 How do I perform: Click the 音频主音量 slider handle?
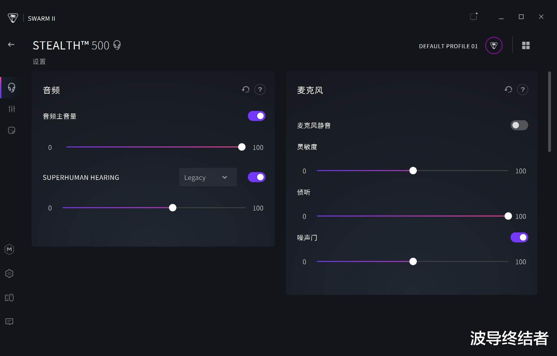click(x=242, y=147)
